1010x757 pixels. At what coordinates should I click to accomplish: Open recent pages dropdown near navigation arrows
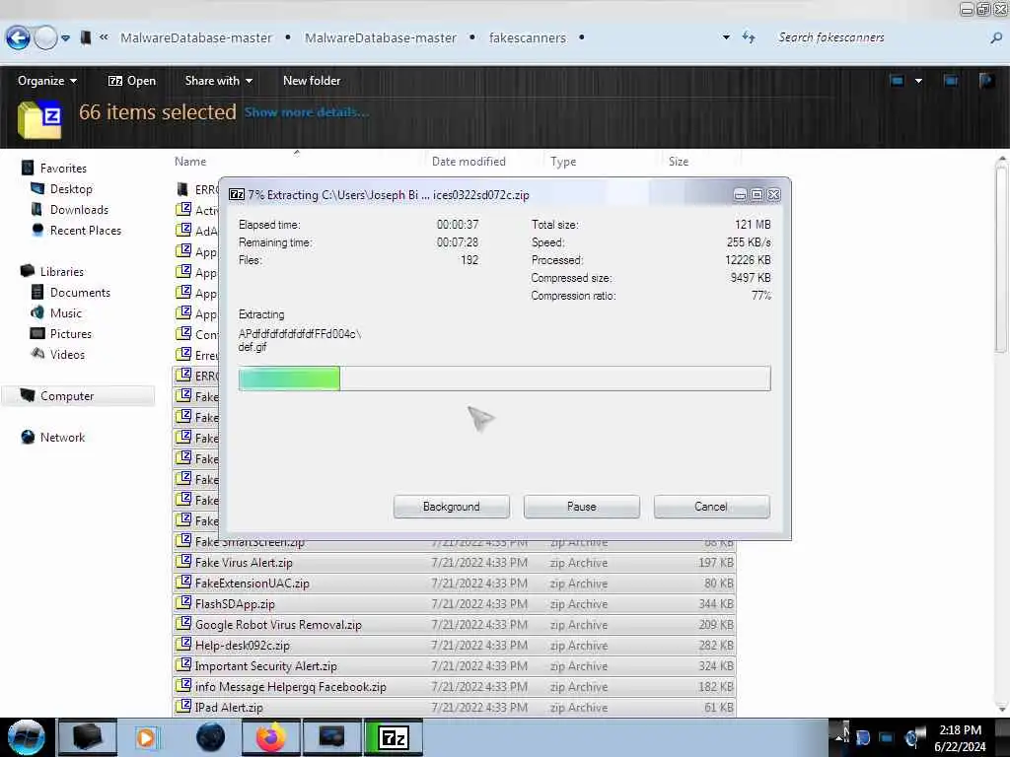pyautogui.click(x=66, y=38)
